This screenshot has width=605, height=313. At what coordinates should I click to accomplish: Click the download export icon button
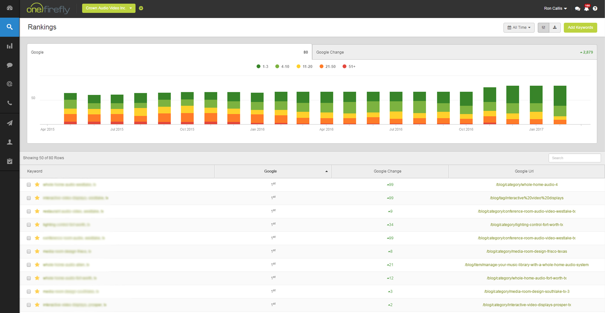[554, 27]
